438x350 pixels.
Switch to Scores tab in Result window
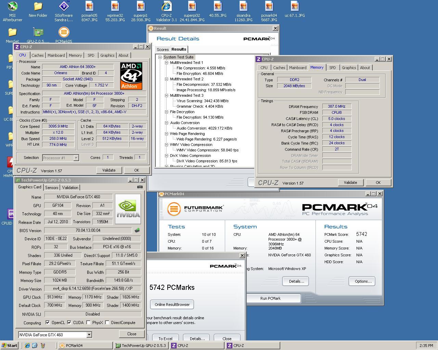coord(163,50)
